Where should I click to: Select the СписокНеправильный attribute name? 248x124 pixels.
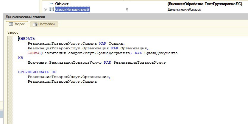click(72, 10)
